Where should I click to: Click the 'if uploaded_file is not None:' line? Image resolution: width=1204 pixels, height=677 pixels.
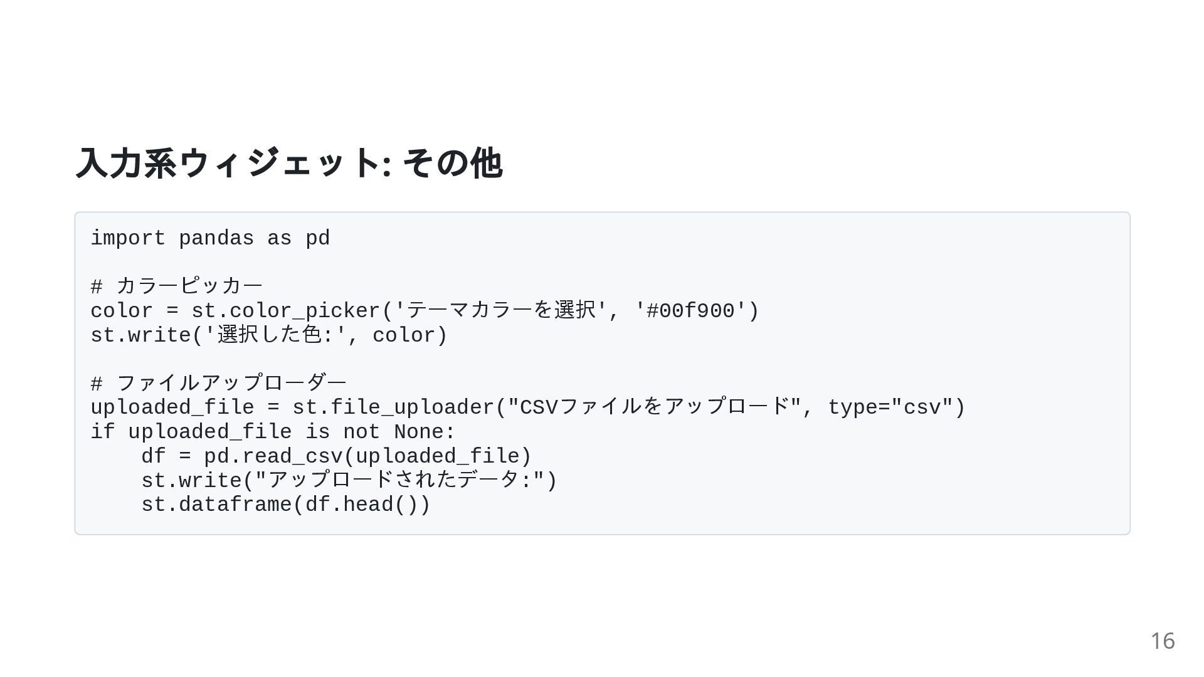(x=273, y=433)
